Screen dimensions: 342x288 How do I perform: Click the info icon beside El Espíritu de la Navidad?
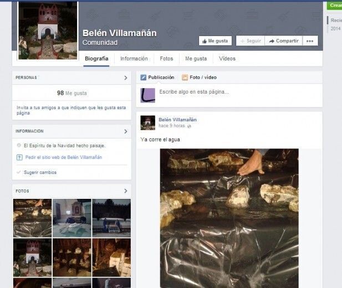click(x=19, y=145)
